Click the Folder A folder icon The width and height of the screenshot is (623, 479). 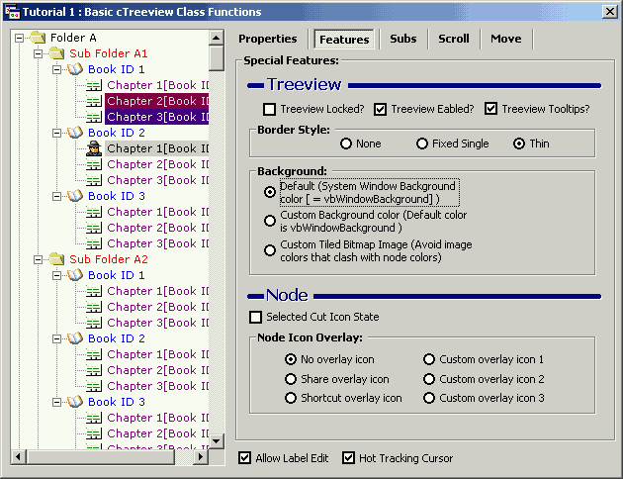pos(38,38)
